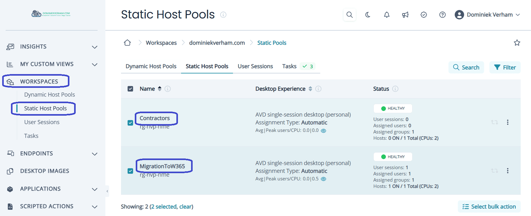Add page to favorites star icon
Screen dimensions: 531x216
(x=517, y=43)
